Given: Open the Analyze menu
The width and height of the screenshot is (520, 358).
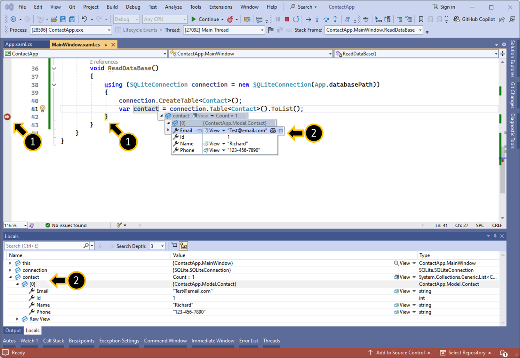Looking at the screenshot, I should (x=173, y=7).
